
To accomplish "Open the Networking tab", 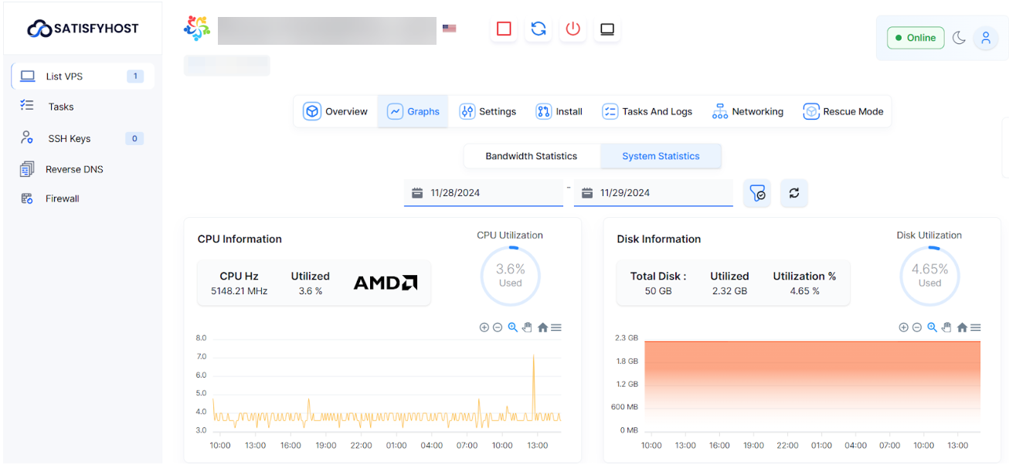I will tap(748, 111).
